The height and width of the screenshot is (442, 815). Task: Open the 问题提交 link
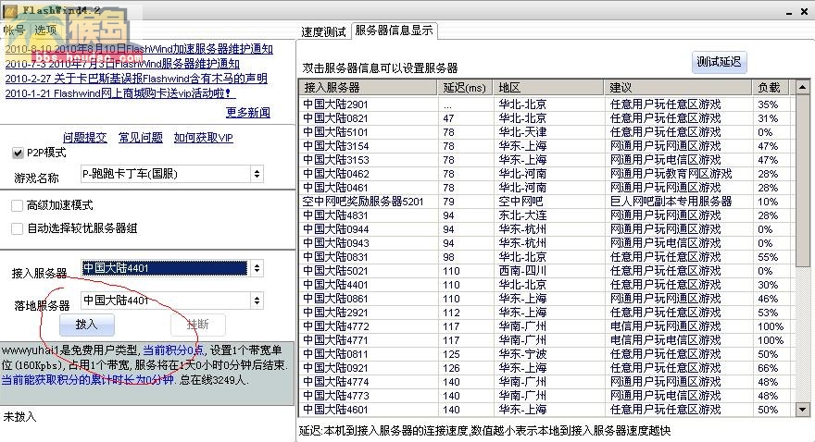tap(84, 138)
